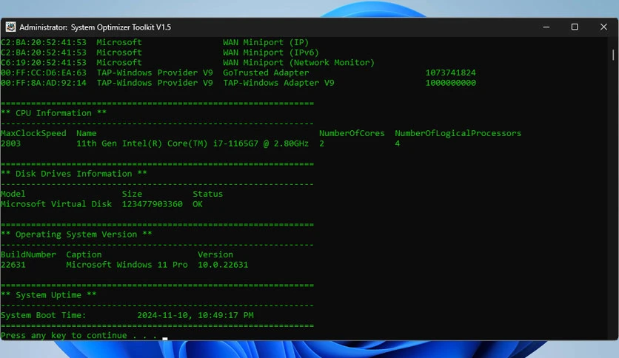Click 'WAN Miniport (IPv6)' adapter name
The height and width of the screenshot is (358, 619).
pos(271,53)
